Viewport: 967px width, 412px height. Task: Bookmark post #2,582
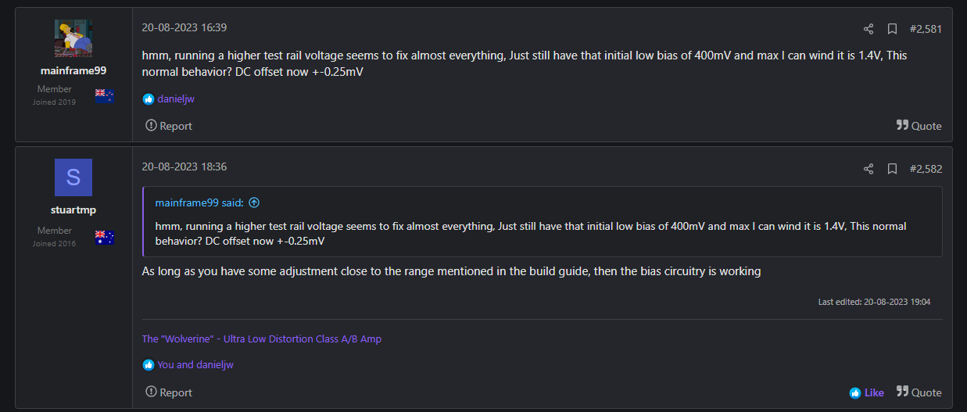[x=892, y=169]
